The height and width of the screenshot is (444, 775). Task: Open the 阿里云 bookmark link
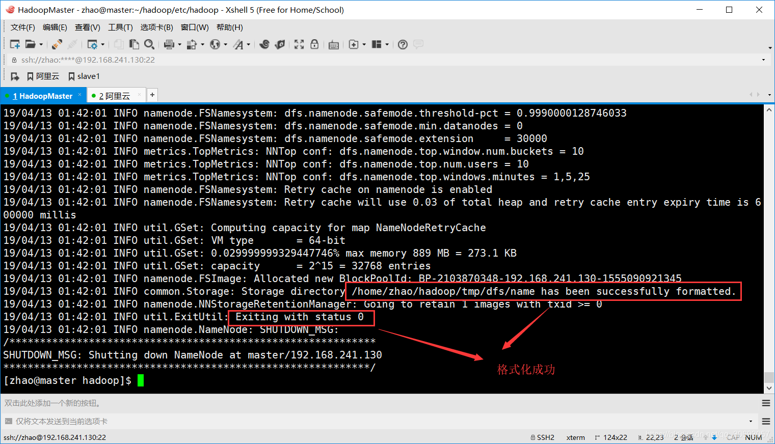tap(43, 76)
